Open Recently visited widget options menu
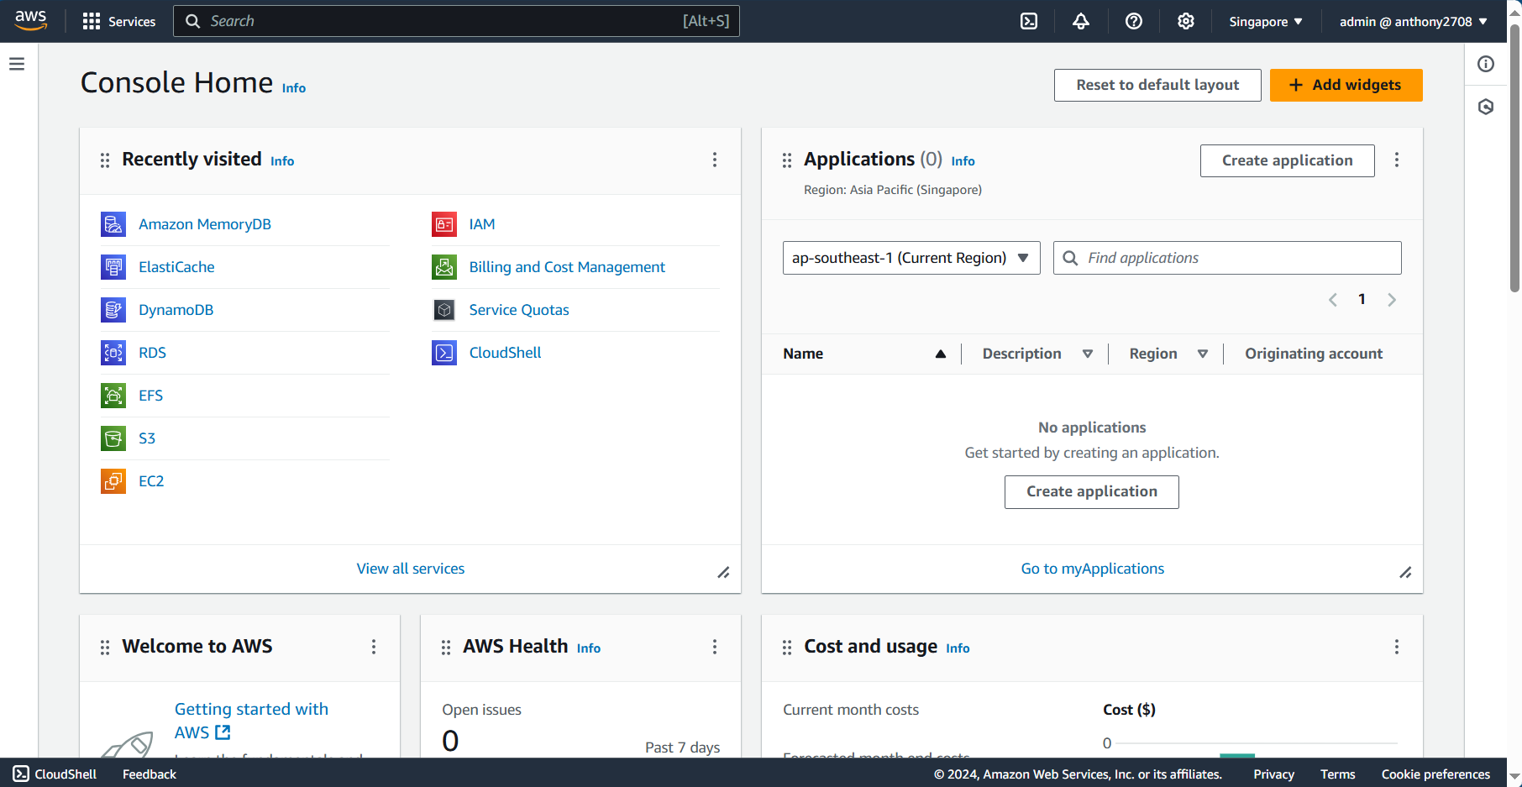 [x=715, y=160]
